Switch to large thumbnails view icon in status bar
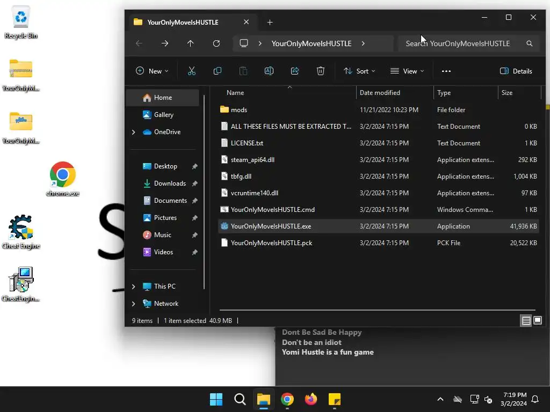The width and height of the screenshot is (550, 412). click(x=538, y=321)
